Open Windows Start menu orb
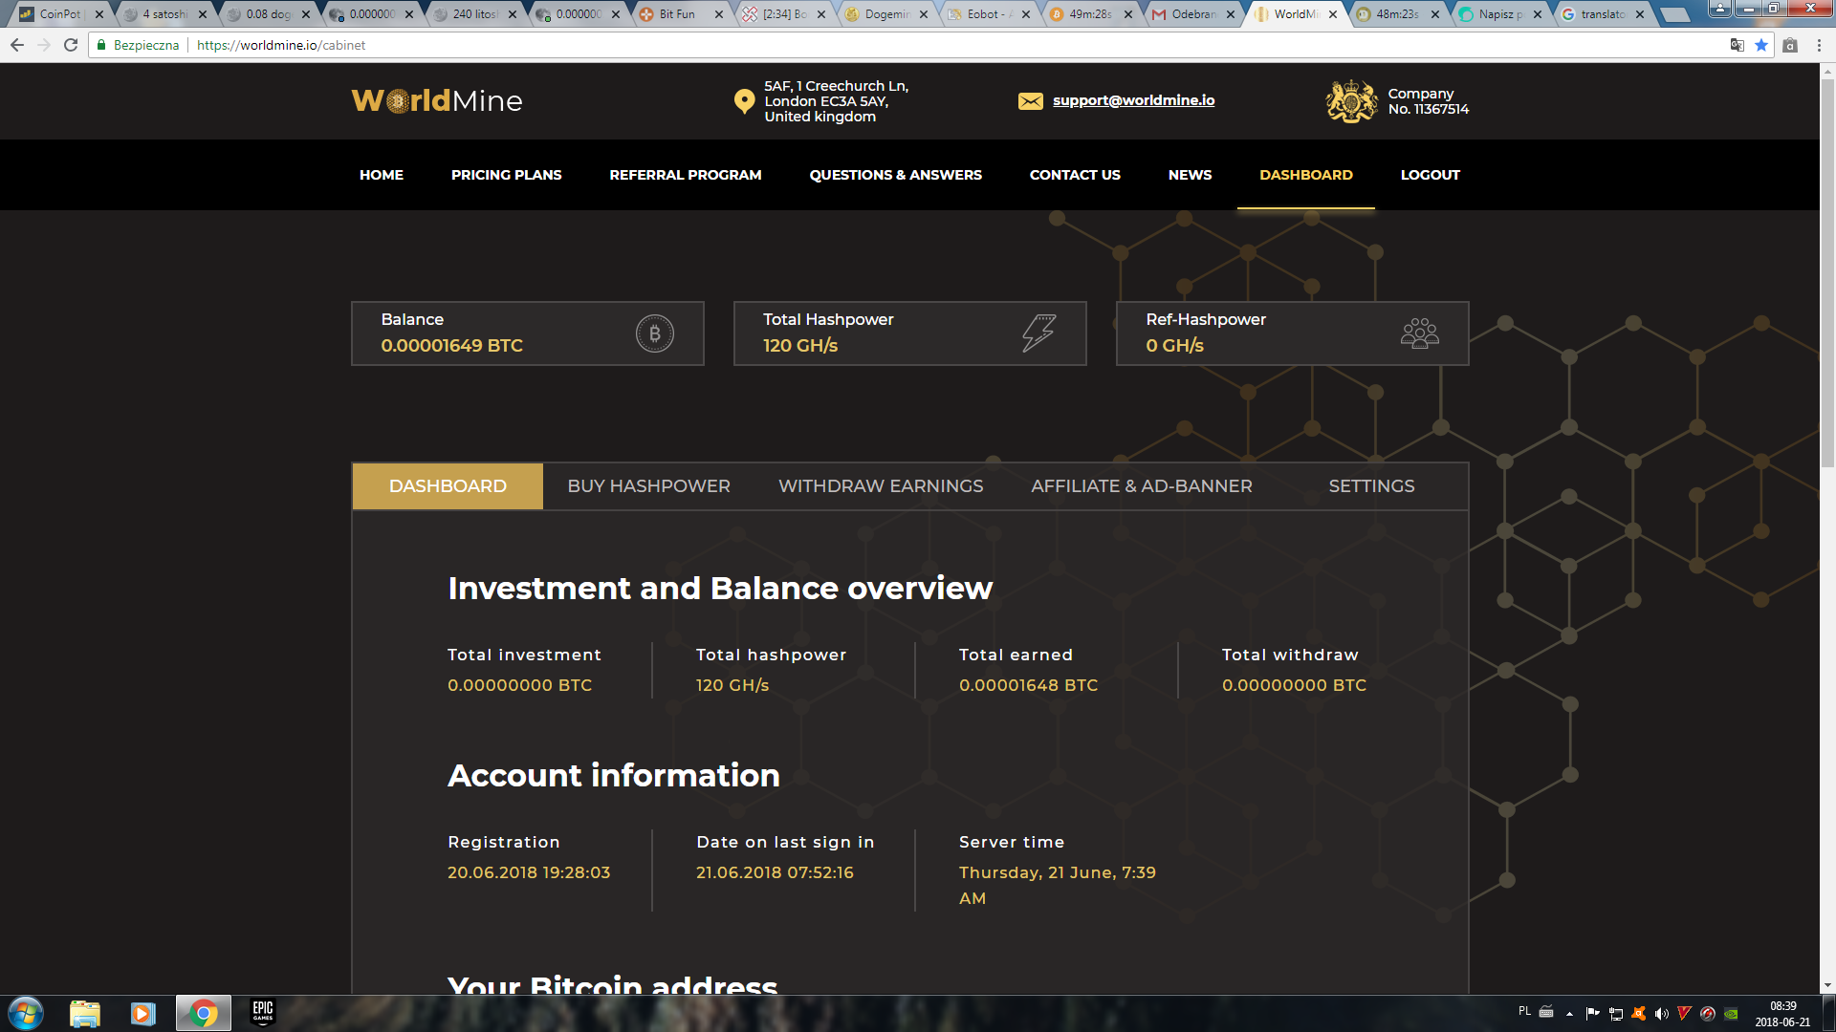 (26, 1013)
